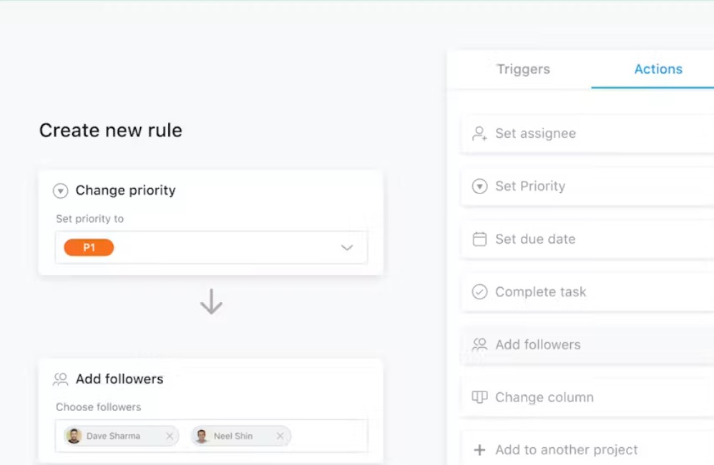The height and width of the screenshot is (465, 714).
Task: Switch to the Triggers tab
Action: [x=523, y=69]
